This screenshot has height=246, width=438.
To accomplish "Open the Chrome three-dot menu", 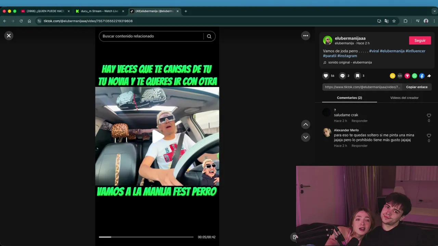I will [435, 21].
